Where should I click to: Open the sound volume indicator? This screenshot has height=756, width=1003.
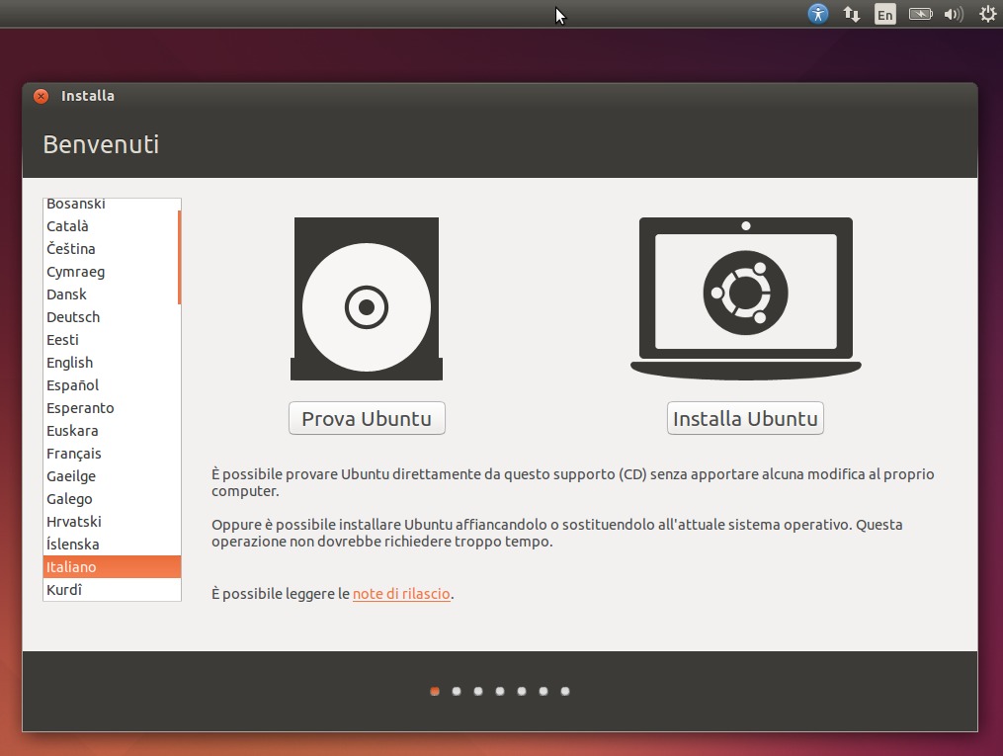click(954, 14)
